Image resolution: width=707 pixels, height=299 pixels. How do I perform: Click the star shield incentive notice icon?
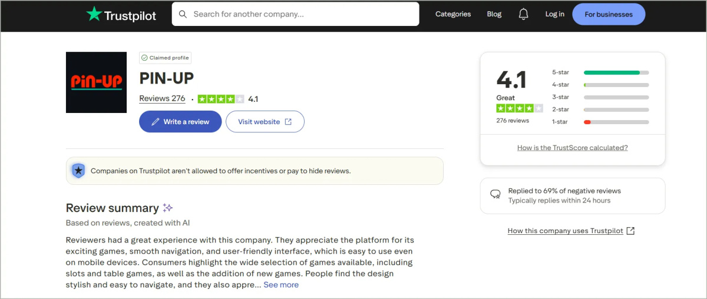(x=78, y=171)
